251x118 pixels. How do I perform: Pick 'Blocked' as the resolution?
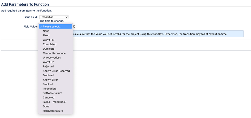tap(55, 84)
